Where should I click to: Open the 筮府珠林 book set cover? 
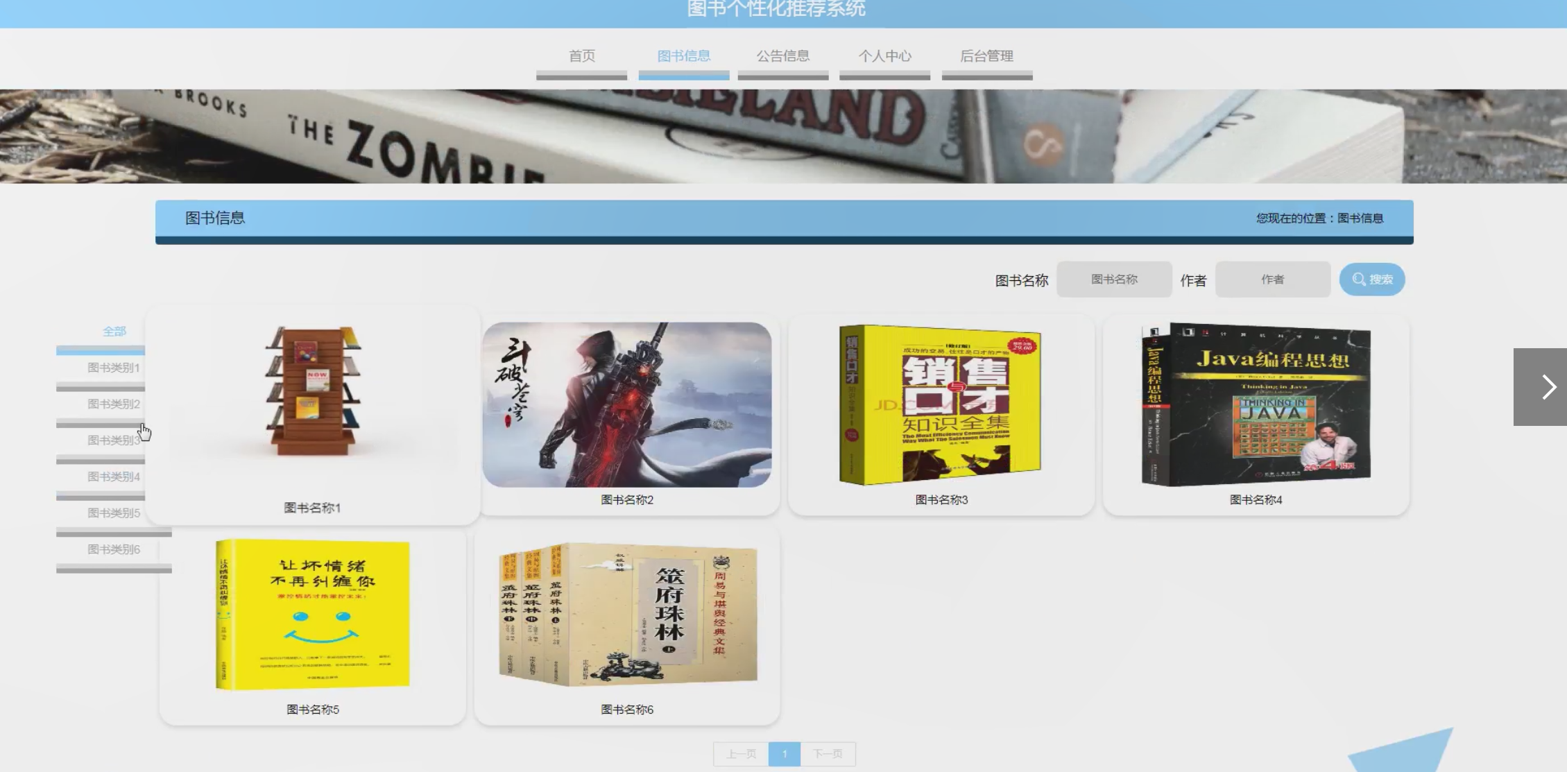pyautogui.click(x=628, y=615)
